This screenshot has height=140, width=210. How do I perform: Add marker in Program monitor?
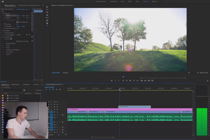point(112,80)
